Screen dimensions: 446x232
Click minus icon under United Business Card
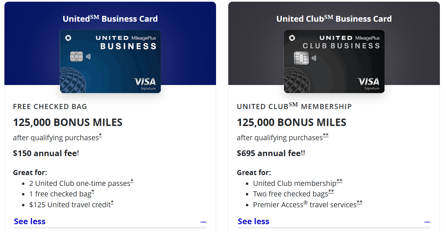pyautogui.click(x=203, y=222)
